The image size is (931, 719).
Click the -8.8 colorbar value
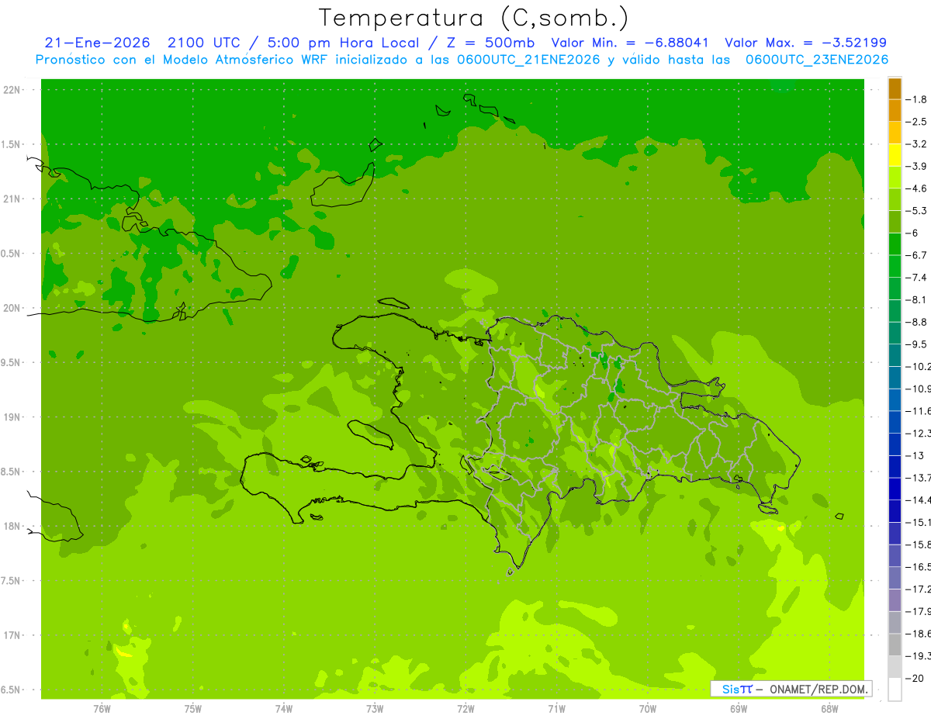(x=917, y=322)
